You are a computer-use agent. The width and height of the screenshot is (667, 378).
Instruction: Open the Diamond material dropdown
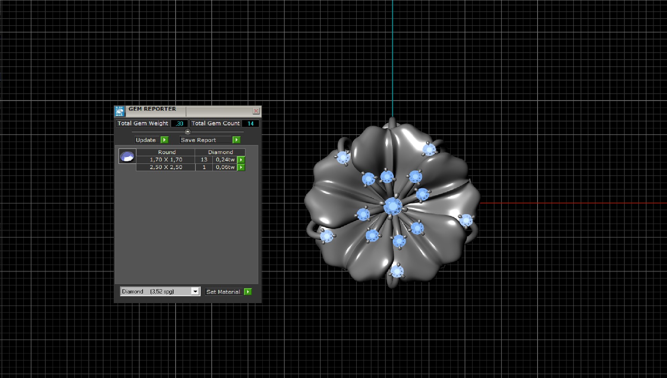pos(195,292)
